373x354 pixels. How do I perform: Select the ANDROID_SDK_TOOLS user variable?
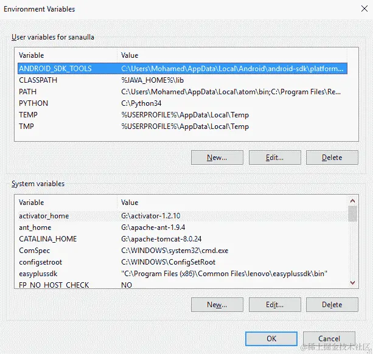coord(183,69)
